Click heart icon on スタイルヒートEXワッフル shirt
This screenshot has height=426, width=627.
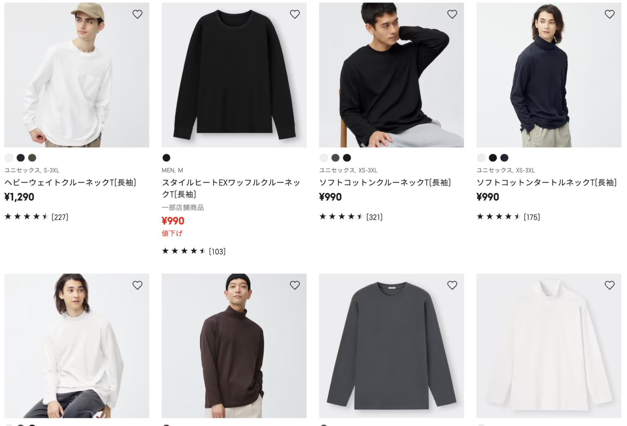295,14
